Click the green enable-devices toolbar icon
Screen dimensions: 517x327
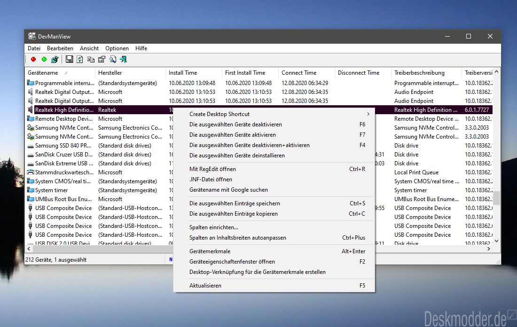click(x=44, y=59)
